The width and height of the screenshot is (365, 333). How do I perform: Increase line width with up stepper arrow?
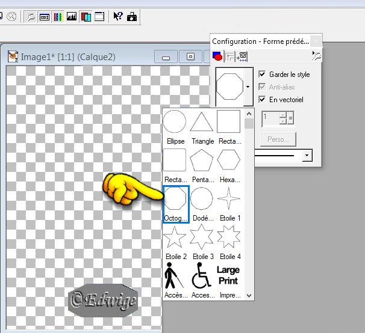(282, 115)
